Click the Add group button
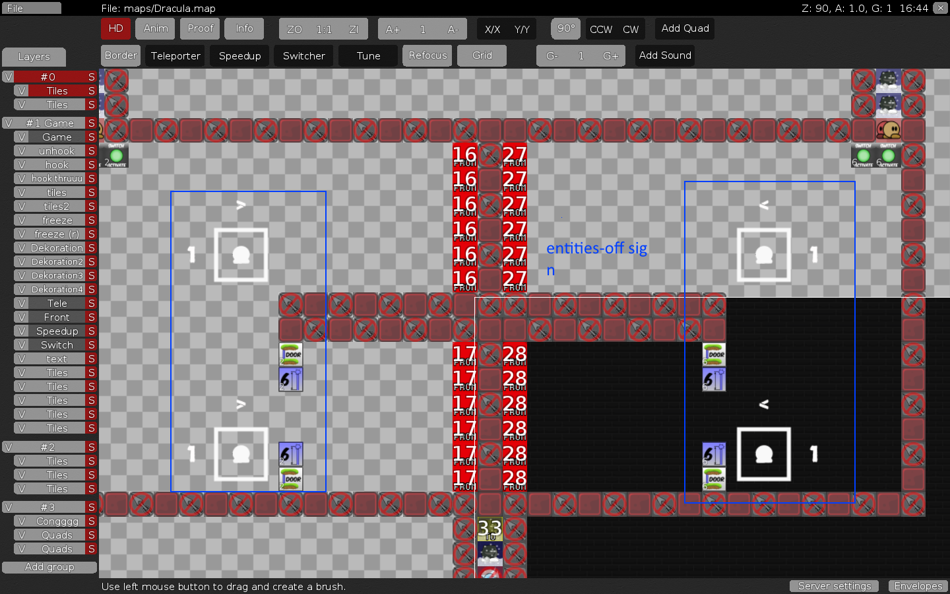950x594 pixels. click(x=49, y=567)
